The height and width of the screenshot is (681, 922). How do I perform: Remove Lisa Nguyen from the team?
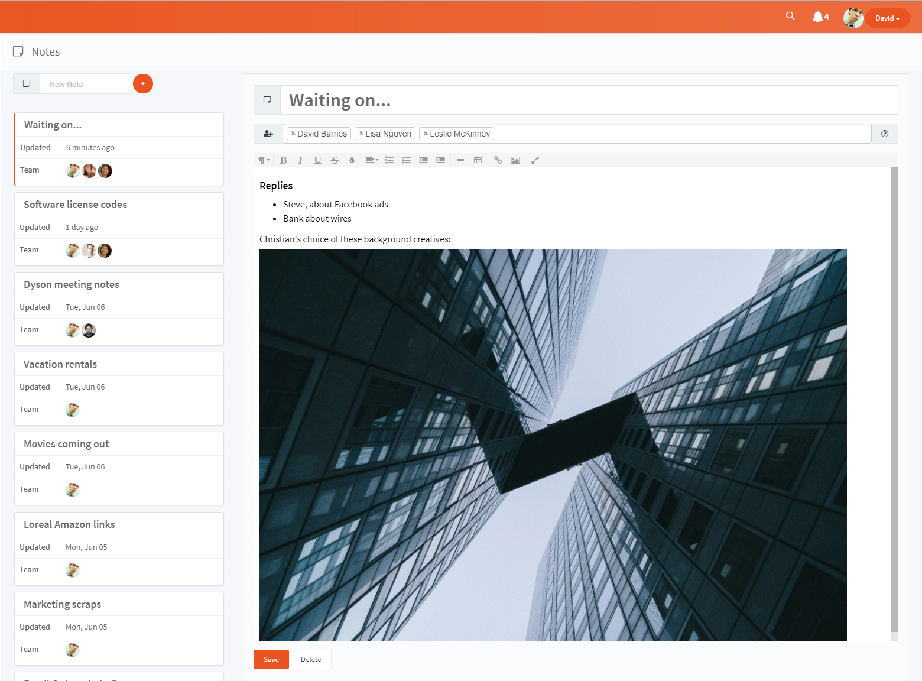(x=361, y=134)
